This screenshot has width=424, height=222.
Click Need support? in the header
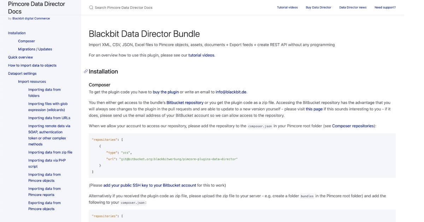click(385, 7)
